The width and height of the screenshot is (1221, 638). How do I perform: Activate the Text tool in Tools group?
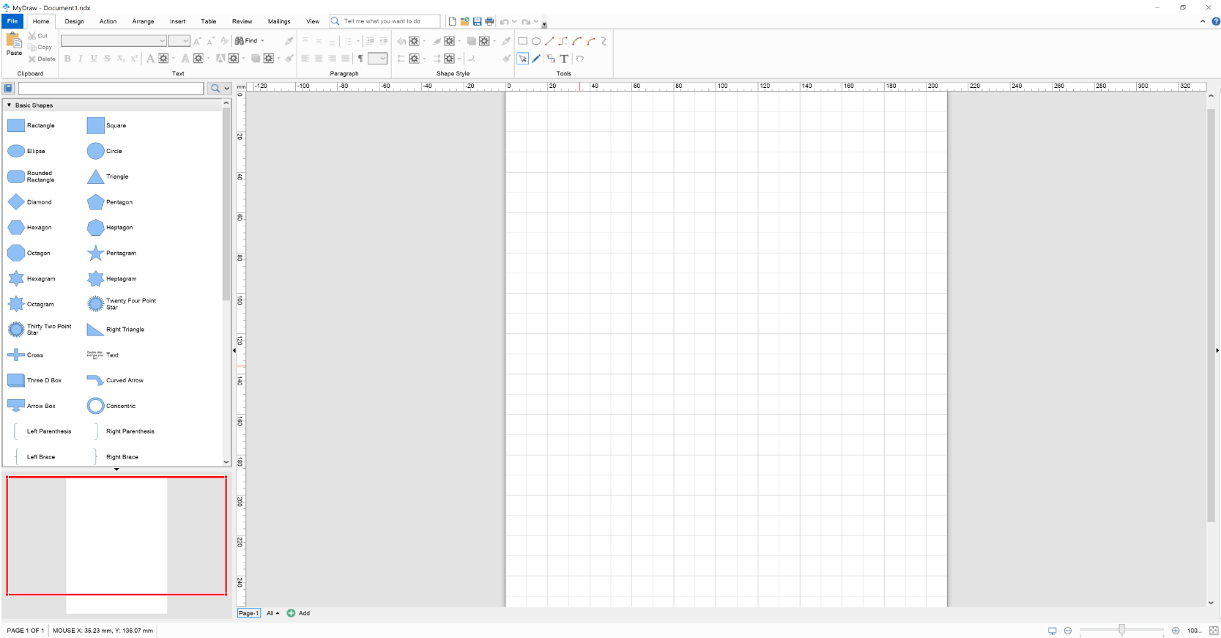[x=564, y=59]
